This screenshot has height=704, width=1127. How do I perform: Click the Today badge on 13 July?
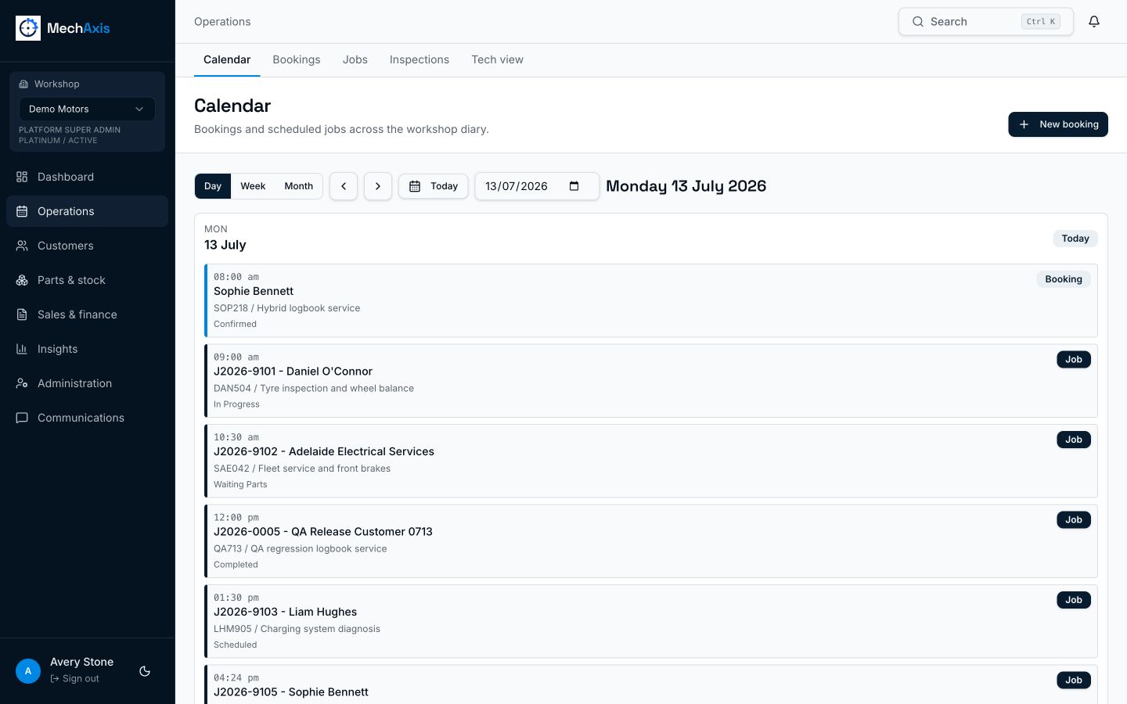(1075, 239)
